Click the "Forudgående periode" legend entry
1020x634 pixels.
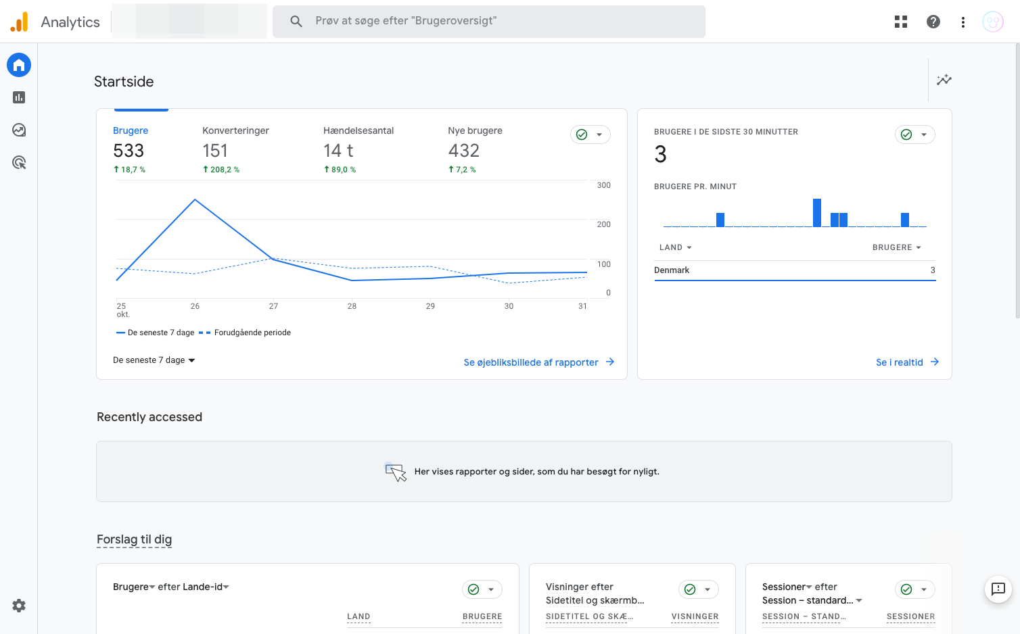(x=245, y=333)
